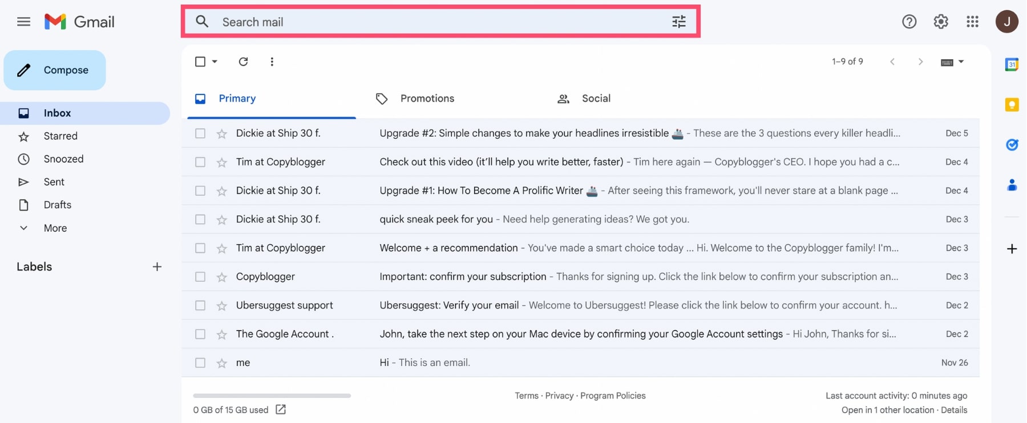Switch to the Social tab
This screenshot has height=423, width=1027.
596,98
